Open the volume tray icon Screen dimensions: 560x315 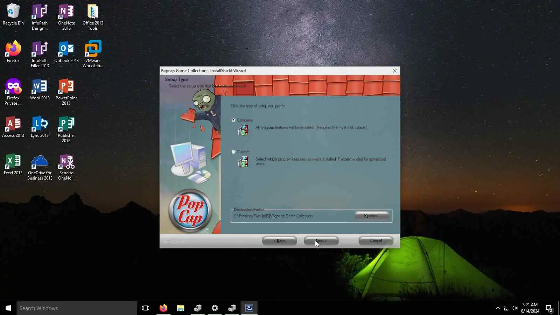[x=514, y=308]
